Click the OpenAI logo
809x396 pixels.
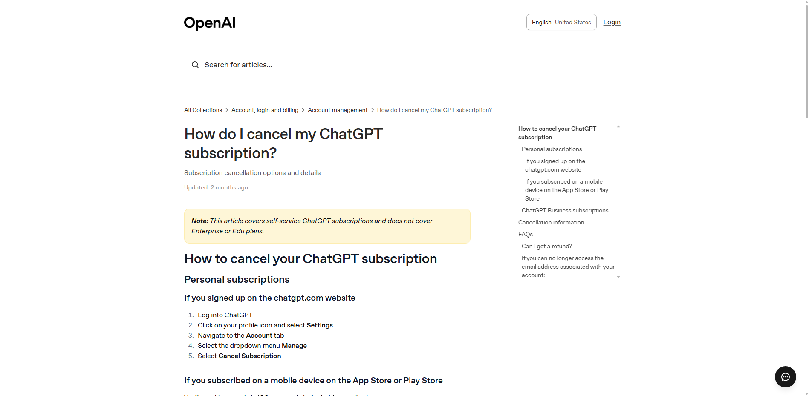(209, 23)
